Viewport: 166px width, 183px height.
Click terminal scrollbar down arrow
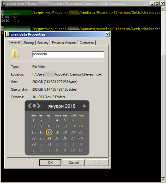[x=163, y=180]
